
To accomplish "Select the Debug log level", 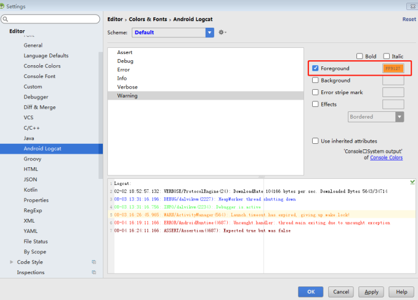I will click(x=206, y=61).
